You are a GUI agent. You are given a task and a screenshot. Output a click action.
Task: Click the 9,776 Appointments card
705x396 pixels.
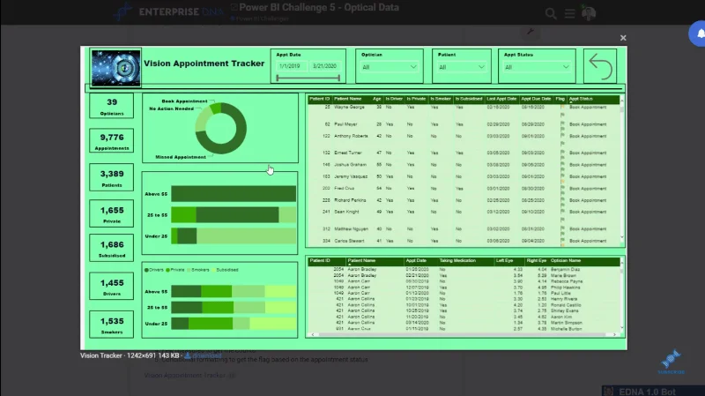112,141
